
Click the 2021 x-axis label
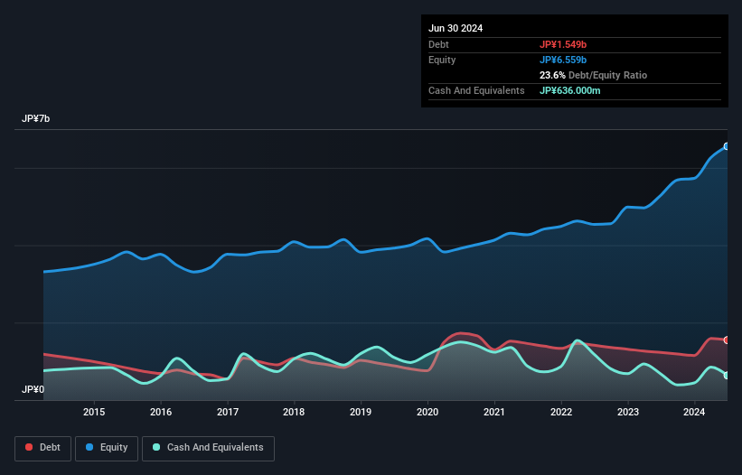[x=494, y=412]
